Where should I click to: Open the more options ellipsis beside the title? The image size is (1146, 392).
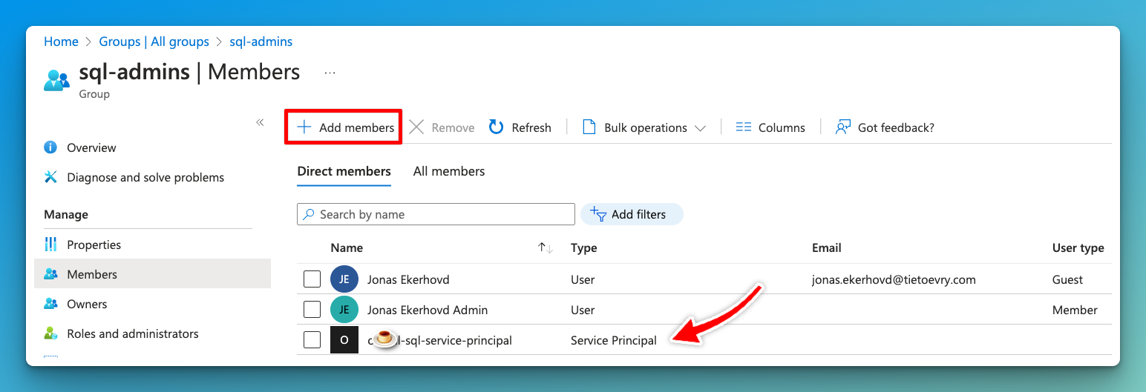click(330, 73)
